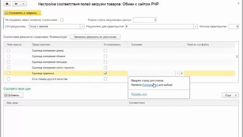Viewport: 243px width, 137px height.
Task: Click the requisites table scrollbar thumb
Action: [x=237, y=57]
